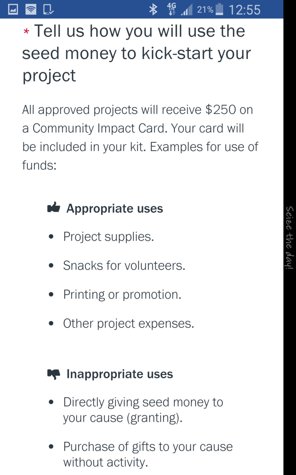Select the "Inappropriate uses" heading text
The image size is (296, 475).
[119, 374]
